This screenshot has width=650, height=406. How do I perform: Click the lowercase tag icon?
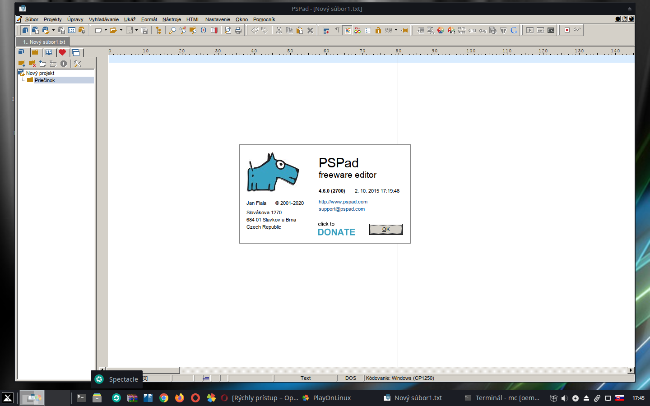point(483,30)
